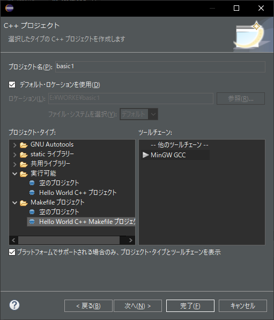Viewport: 274px width, 320px height.
Task: Uncheck the platform-supported types only checkbox
Action: pos(12,252)
